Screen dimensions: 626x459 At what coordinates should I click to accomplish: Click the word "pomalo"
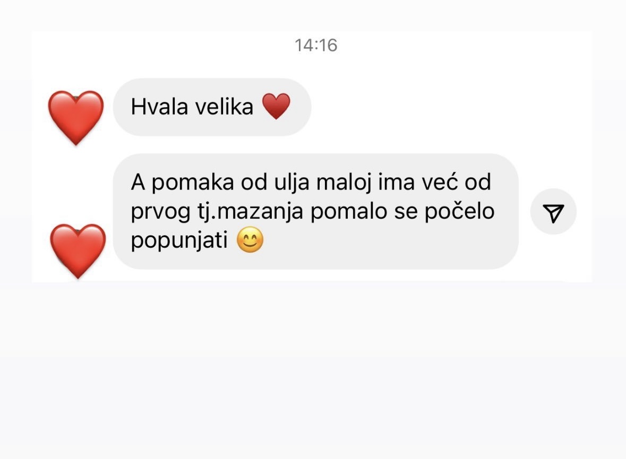point(348,212)
